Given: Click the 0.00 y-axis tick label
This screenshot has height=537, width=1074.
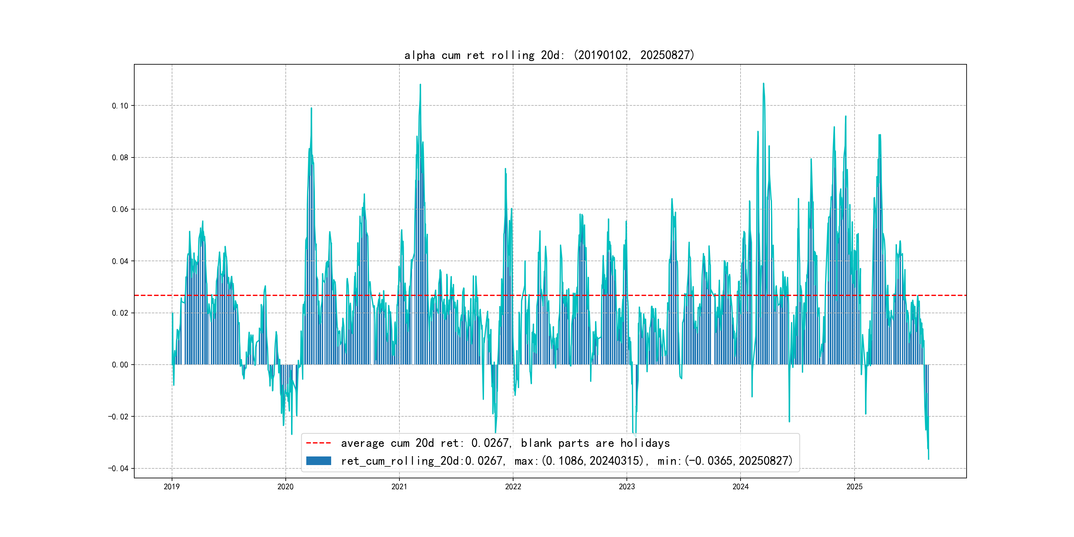Looking at the screenshot, I should (120, 365).
